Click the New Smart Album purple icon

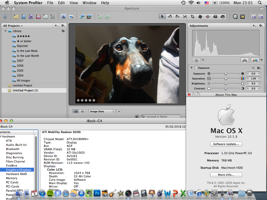[x=31, y=16]
